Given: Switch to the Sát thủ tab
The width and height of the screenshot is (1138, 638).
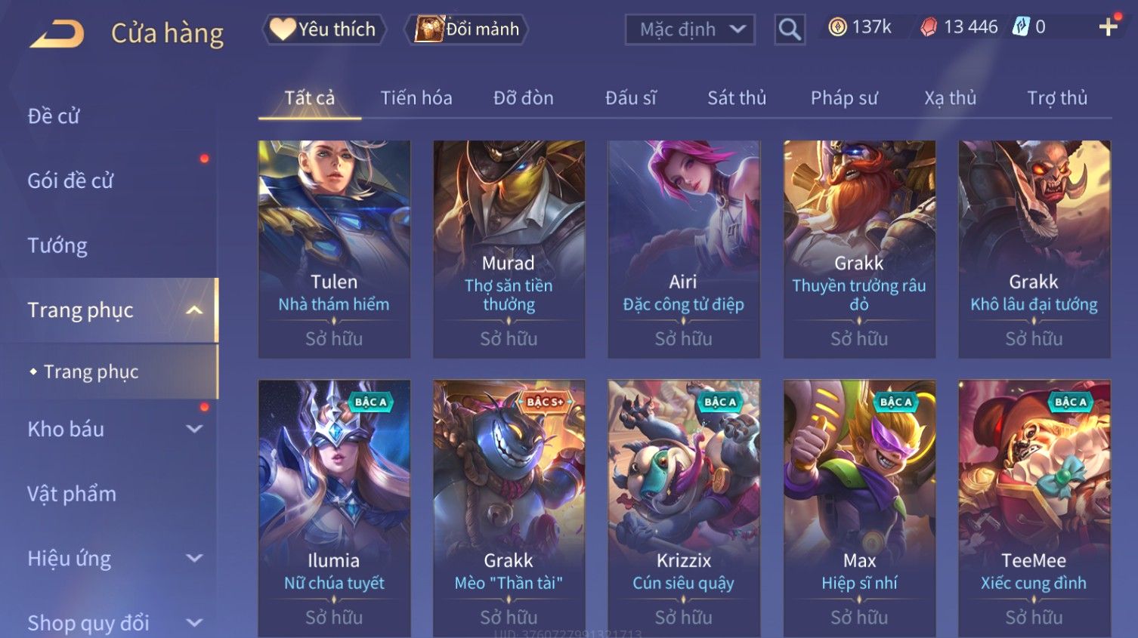Looking at the screenshot, I should coord(737,98).
